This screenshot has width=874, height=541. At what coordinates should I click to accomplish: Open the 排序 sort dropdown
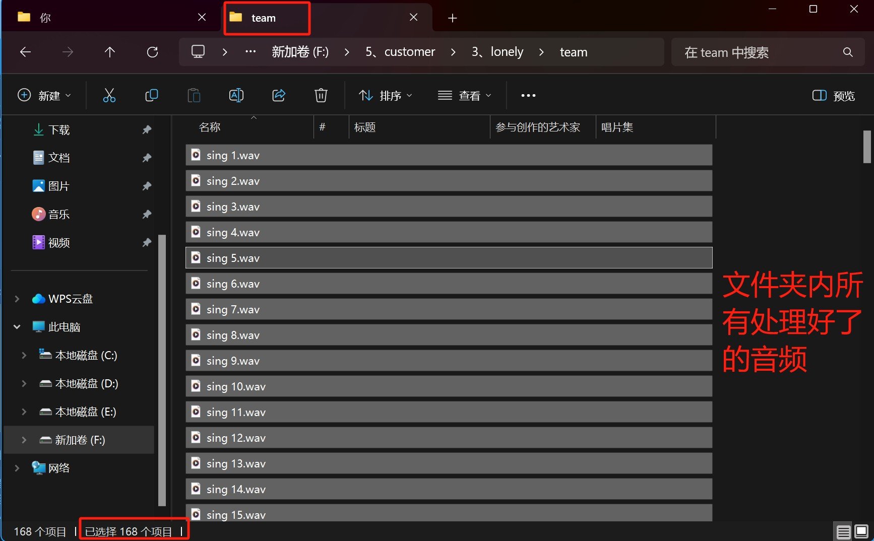click(x=386, y=96)
